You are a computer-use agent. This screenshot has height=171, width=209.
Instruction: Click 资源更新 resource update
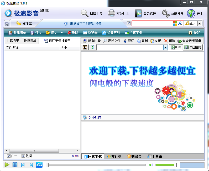click(x=111, y=33)
